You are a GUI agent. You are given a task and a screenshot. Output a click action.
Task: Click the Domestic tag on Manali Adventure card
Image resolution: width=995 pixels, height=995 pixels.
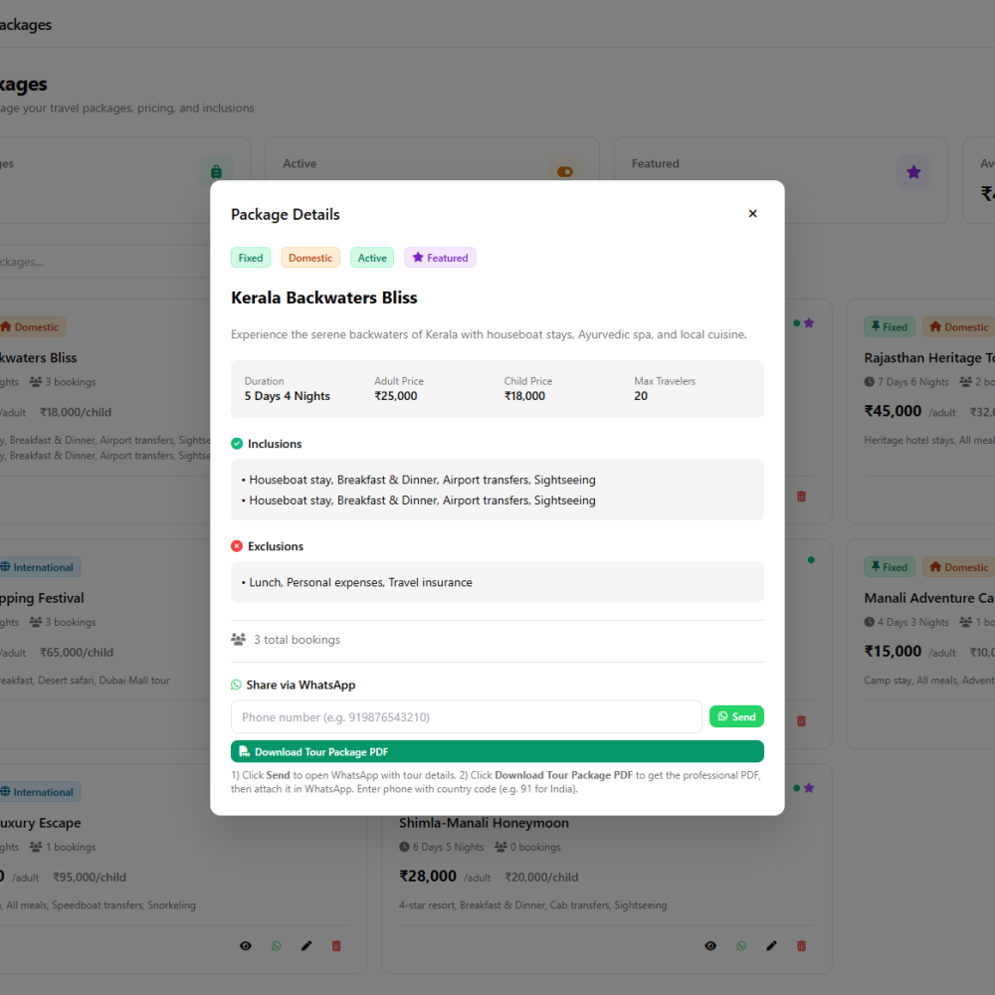(959, 567)
